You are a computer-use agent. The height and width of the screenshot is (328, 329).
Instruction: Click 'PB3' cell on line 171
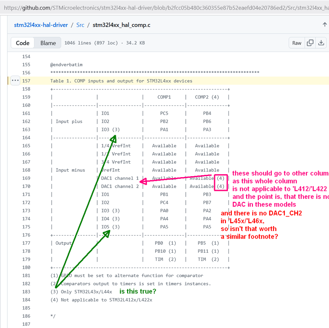[x=207, y=194]
